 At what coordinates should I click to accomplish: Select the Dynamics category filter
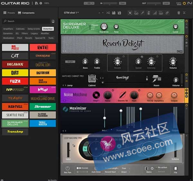[x=8, y=33]
